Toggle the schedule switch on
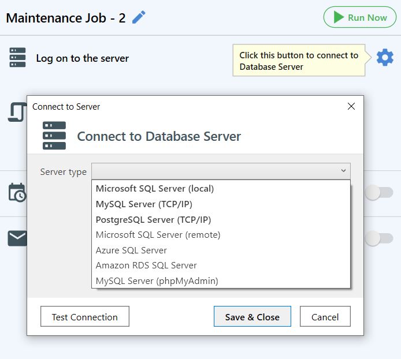This screenshot has height=359, width=401. [379, 193]
